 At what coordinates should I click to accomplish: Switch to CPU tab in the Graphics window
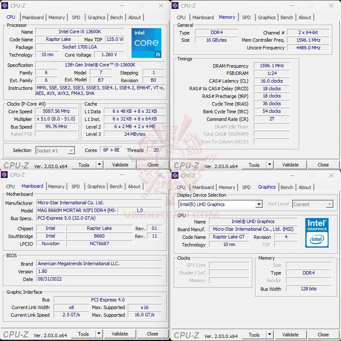181,187
